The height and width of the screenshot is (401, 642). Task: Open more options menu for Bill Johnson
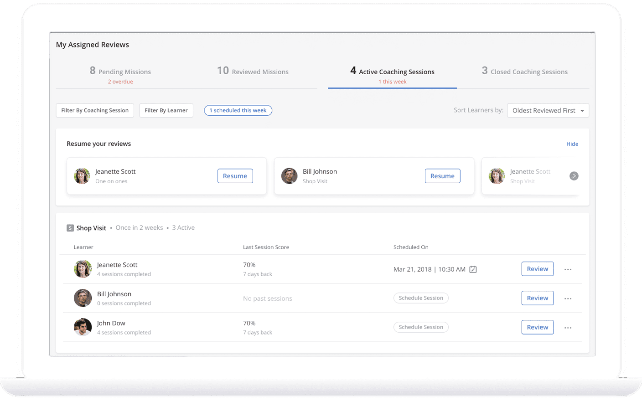[x=568, y=298]
